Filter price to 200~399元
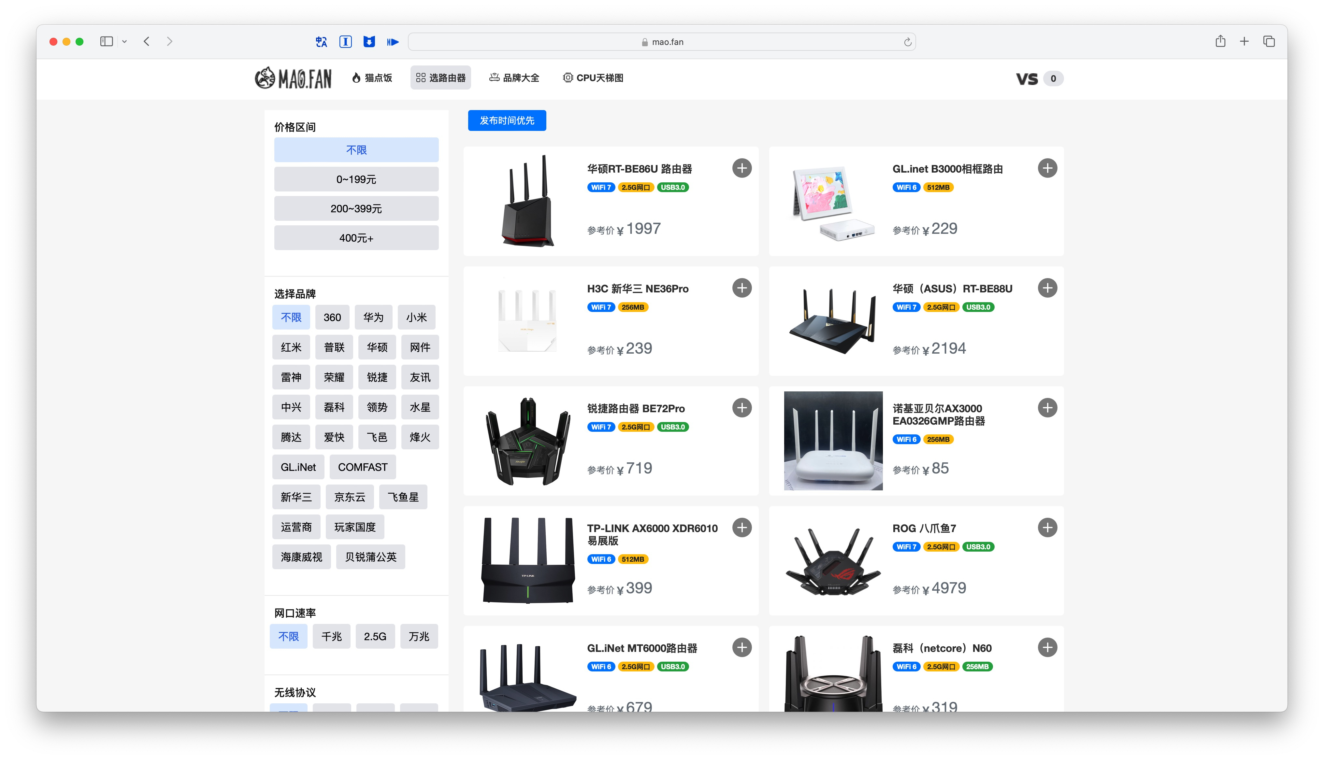 [356, 209]
